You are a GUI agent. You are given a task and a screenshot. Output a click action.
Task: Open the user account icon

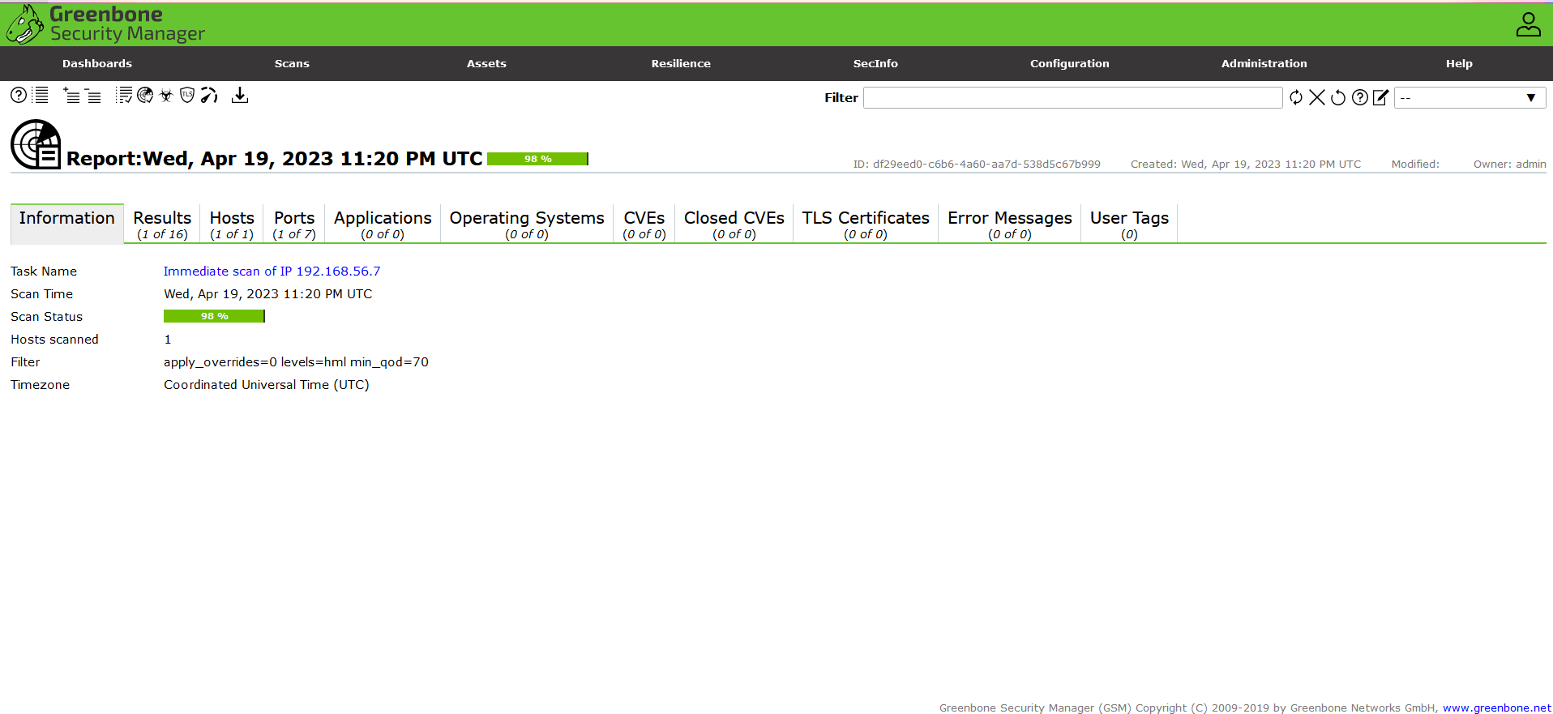click(x=1529, y=24)
